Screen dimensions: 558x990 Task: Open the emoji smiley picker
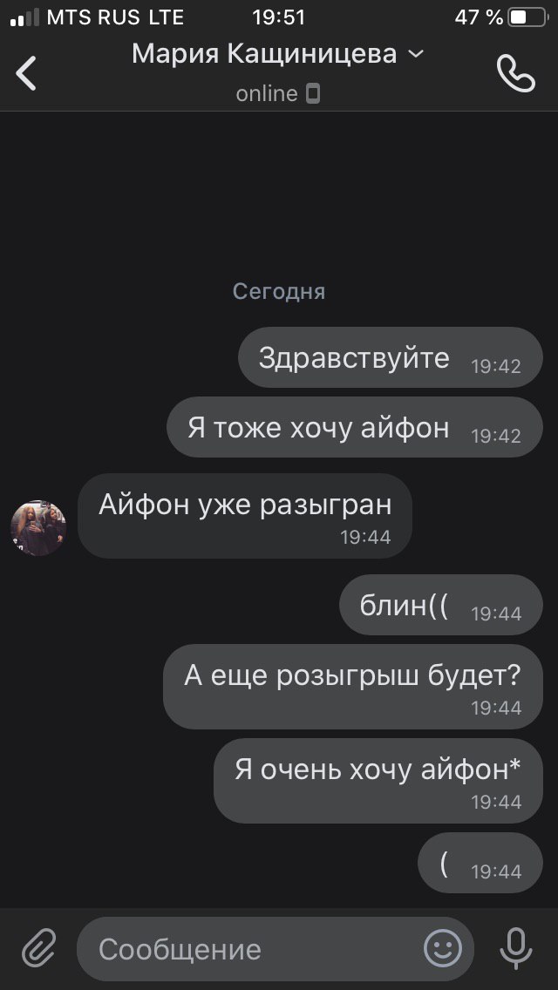coord(442,948)
